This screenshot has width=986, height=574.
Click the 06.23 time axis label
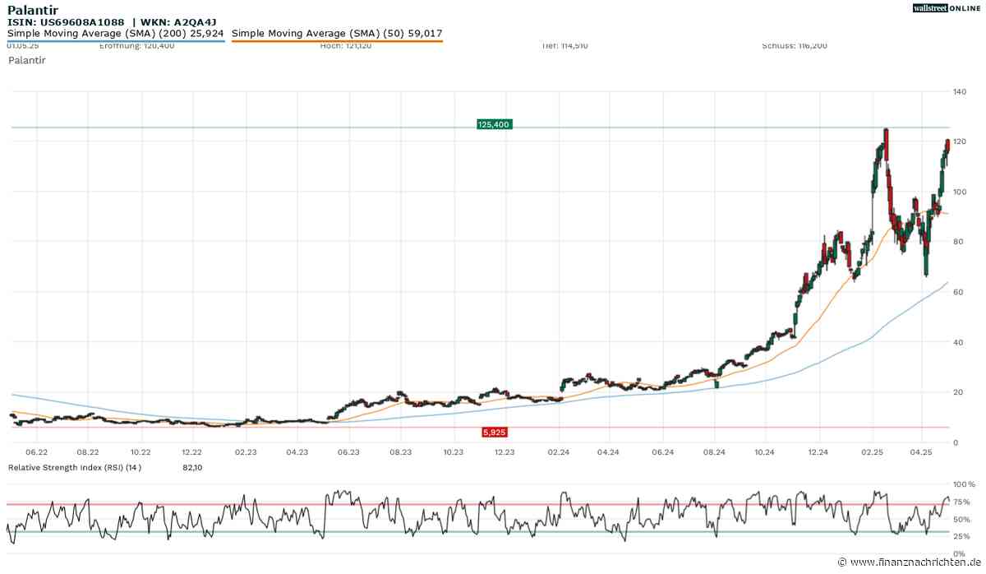(x=348, y=451)
